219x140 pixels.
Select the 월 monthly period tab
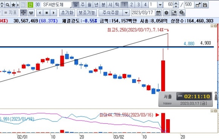89,5
